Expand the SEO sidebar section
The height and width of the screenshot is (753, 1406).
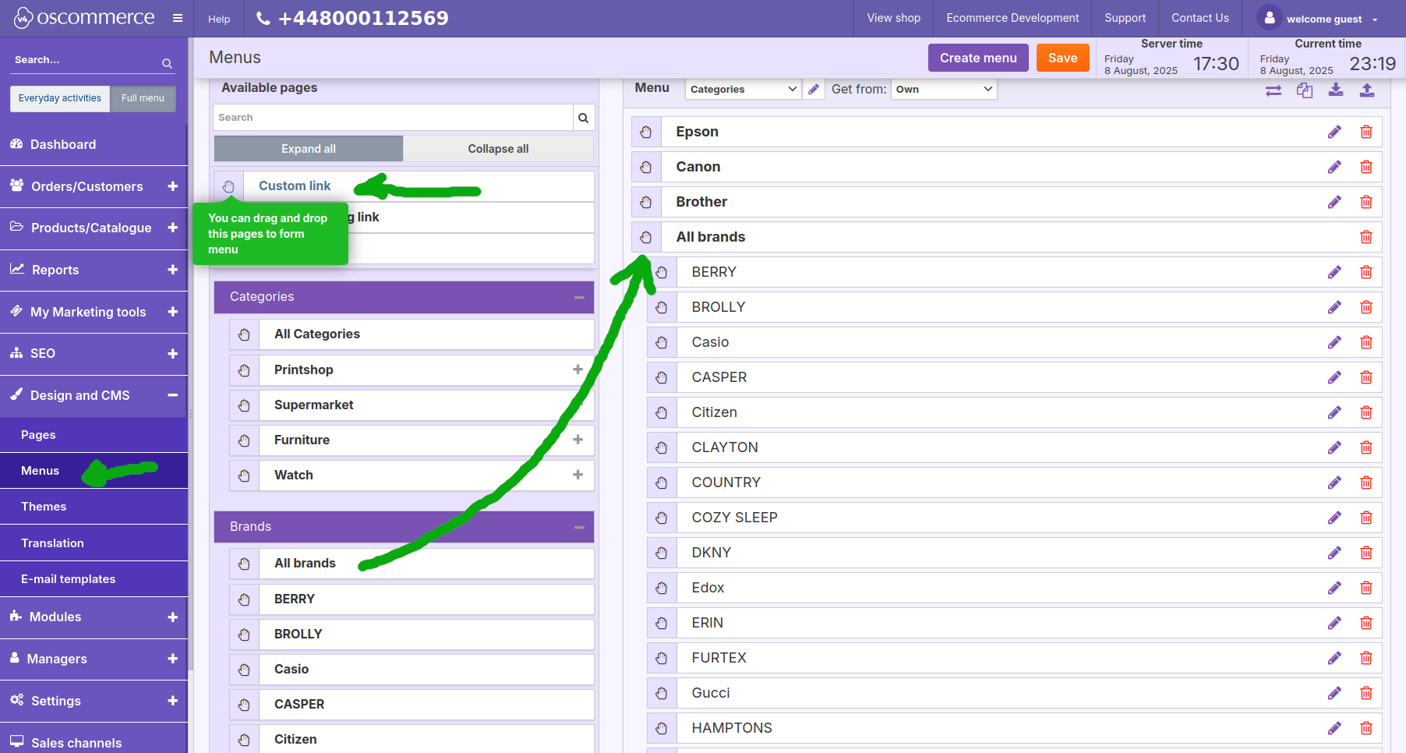click(172, 353)
